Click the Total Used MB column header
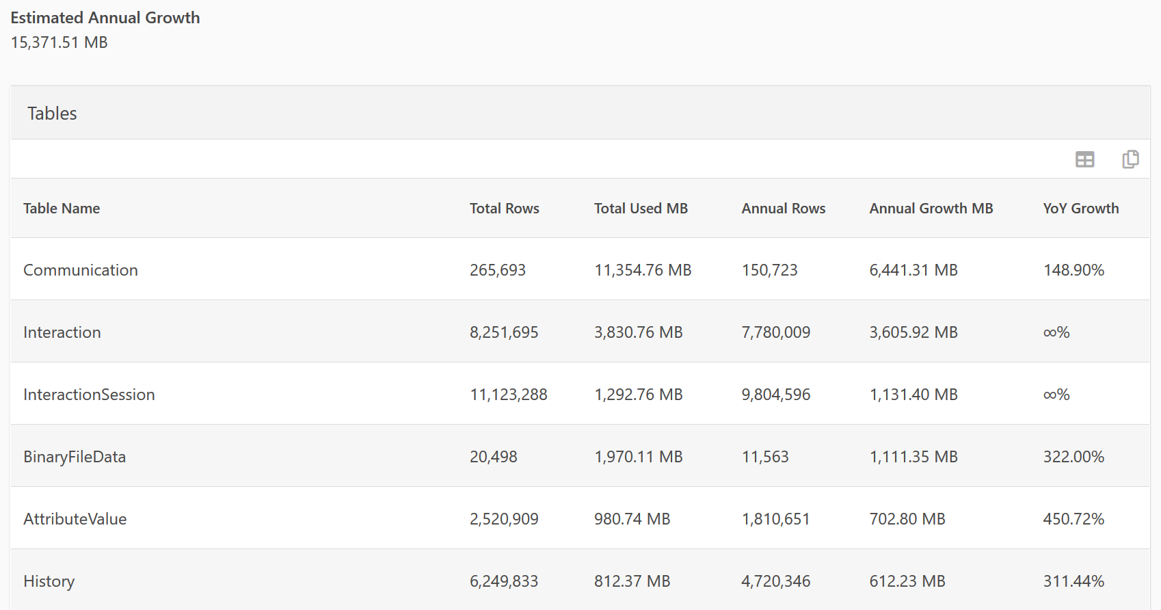The image size is (1161, 610). tap(641, 209)
